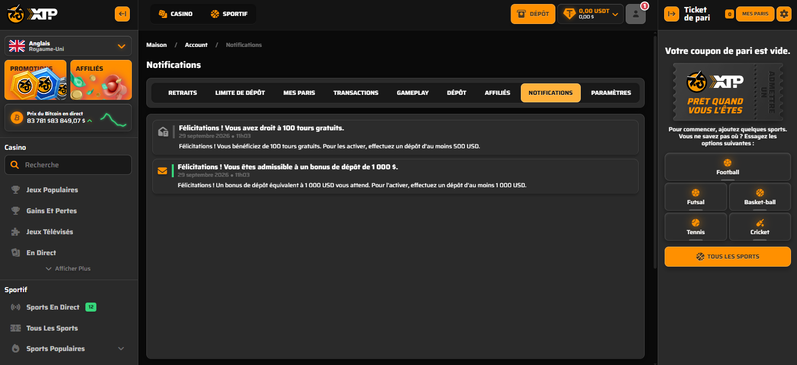The image size is (797, 365).
Task: Open the Gameplay account tab
Action: pyautogui.click(x=412, y=93)
